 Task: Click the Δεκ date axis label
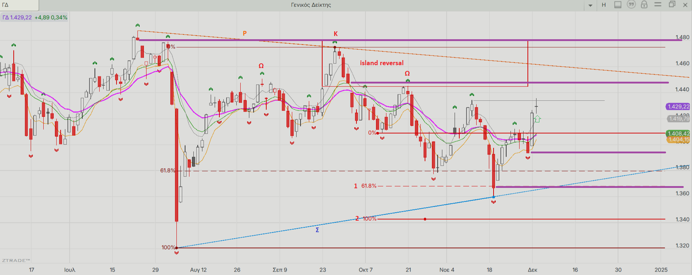[x=533, y=270]
